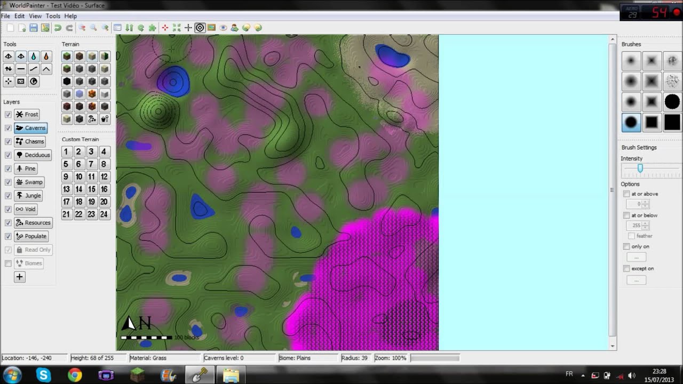This screenshot has height=384, width=683.
Task: Adjust the brush Intensity slider handle
Action: [x=640, y=169]
